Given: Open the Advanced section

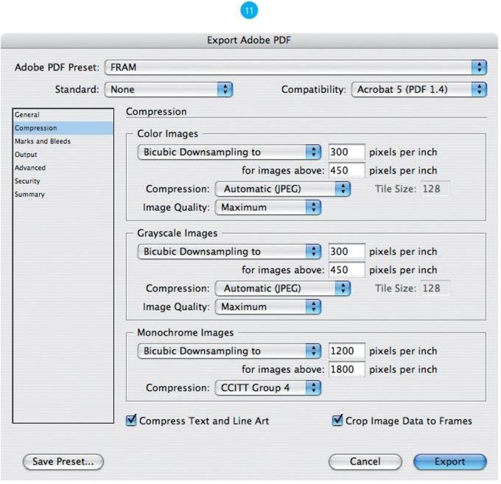Looking at the screenshot, I should (63, 167).
